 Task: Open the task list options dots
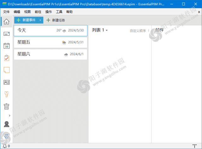(x=149, y=31)
